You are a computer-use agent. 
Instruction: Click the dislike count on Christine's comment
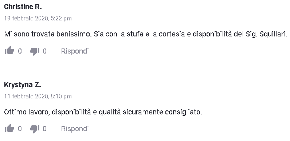point(44,51)
